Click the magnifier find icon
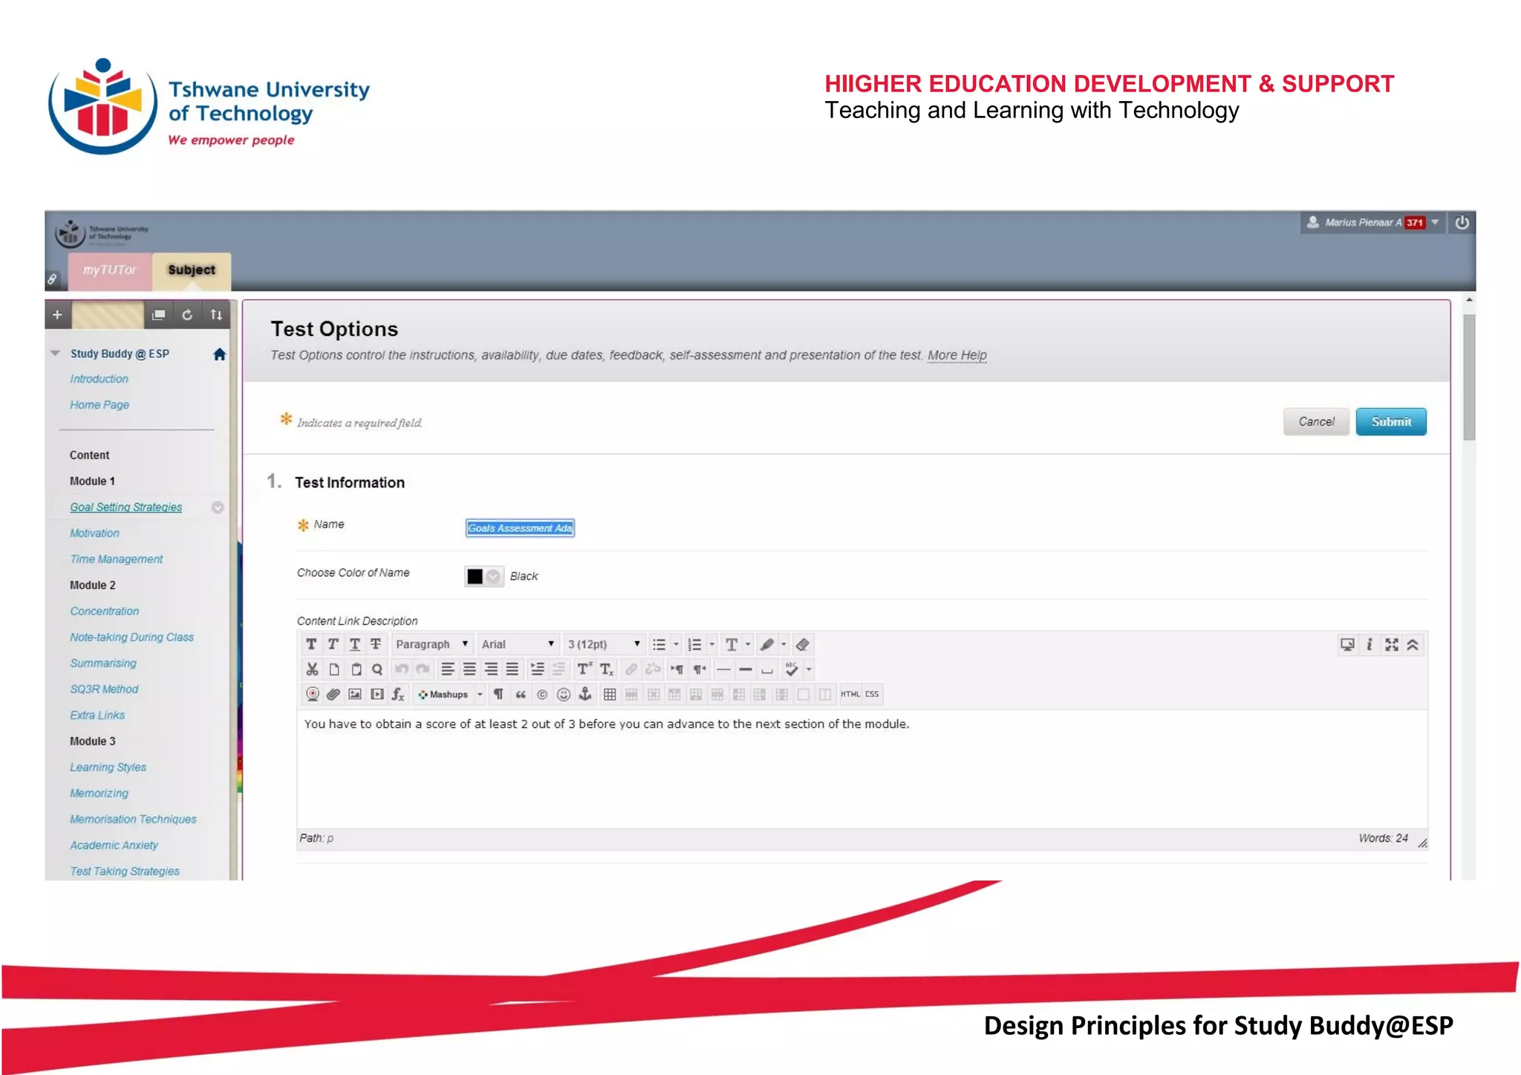 coord(377,669)
